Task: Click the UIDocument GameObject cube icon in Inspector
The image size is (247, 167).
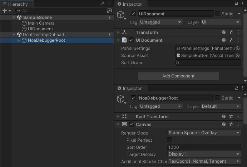Action: pyautogui.click(x=121, y=15)
